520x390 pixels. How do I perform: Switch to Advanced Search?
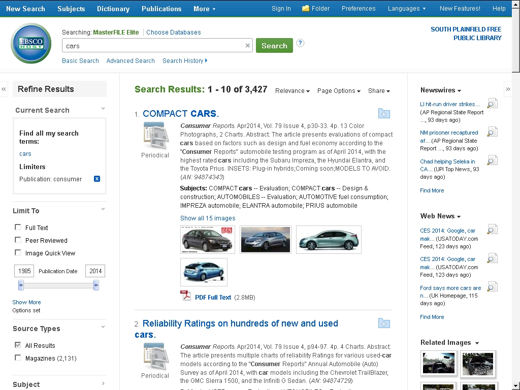(131, 61)
